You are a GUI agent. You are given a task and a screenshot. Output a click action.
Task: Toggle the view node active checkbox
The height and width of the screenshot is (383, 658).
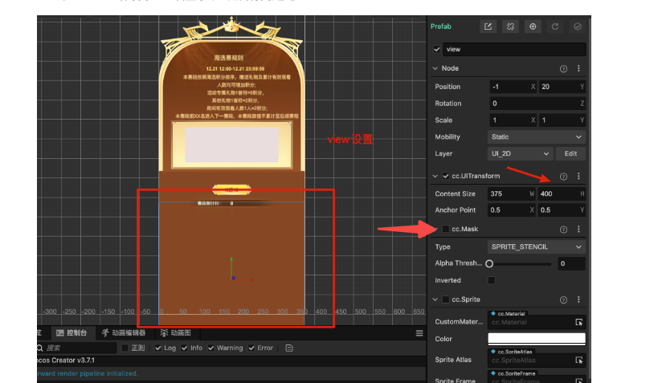click(x=437, y=49)
